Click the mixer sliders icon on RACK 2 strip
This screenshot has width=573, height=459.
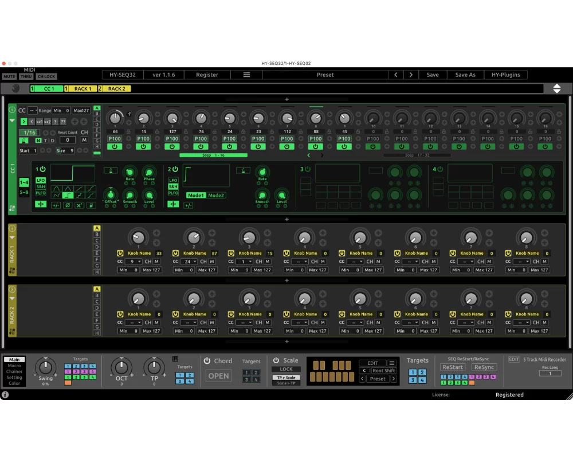[x=12, y=332]
